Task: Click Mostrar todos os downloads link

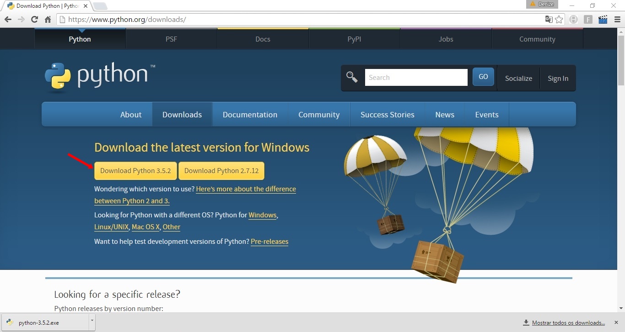Action: [x=568, y=323]
